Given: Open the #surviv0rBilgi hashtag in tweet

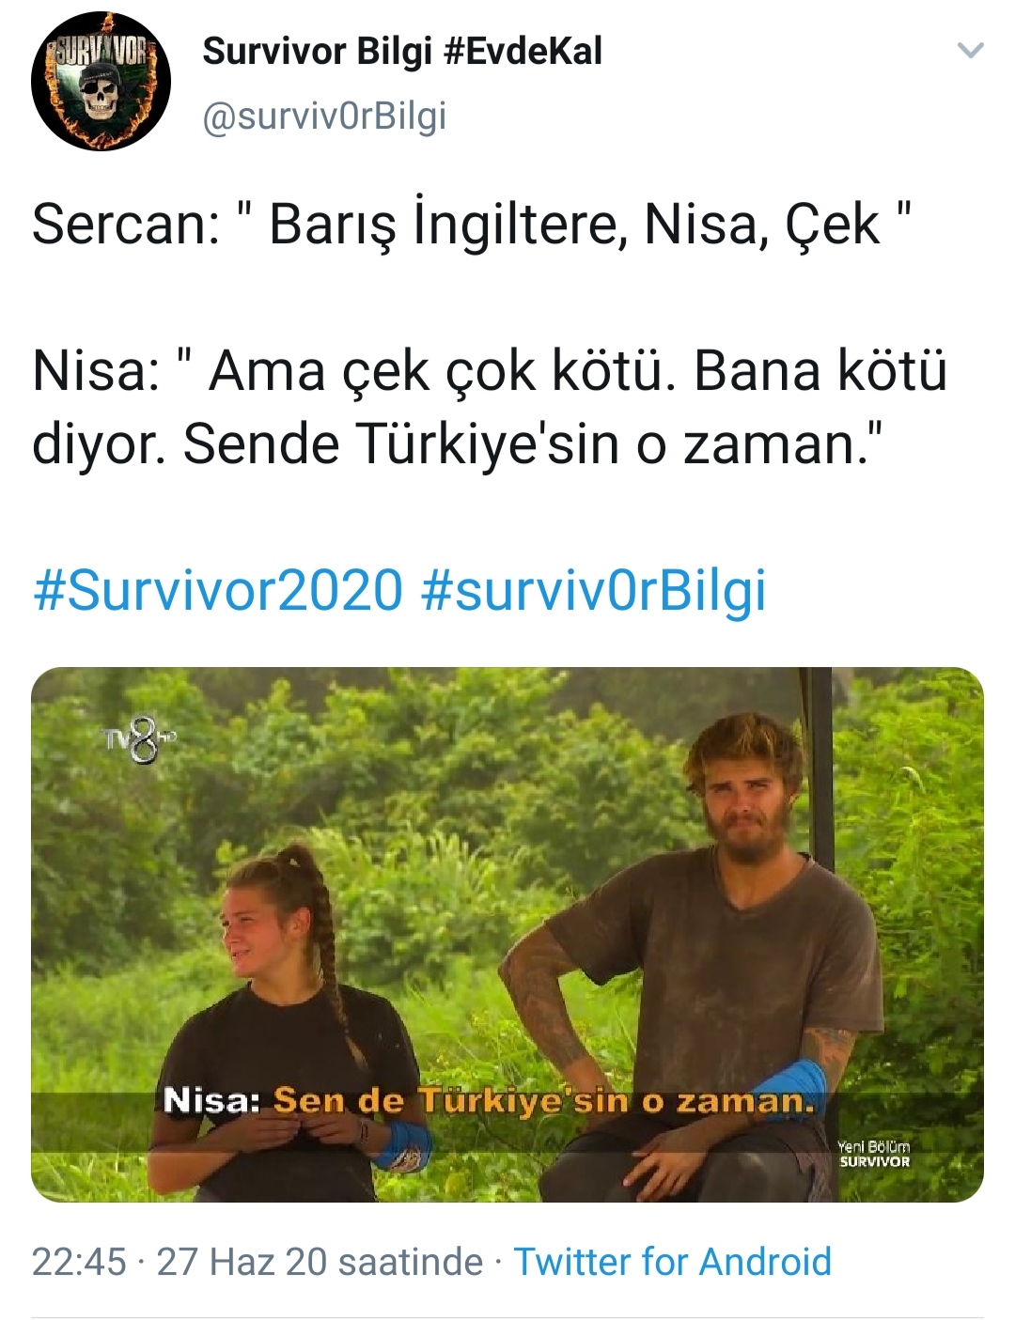Looking at the screenshot, I should coord(594,590).
